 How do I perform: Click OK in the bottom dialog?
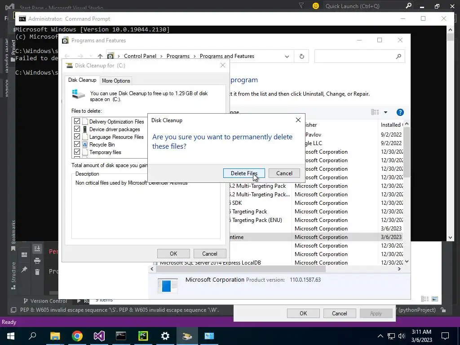point(303,313)
